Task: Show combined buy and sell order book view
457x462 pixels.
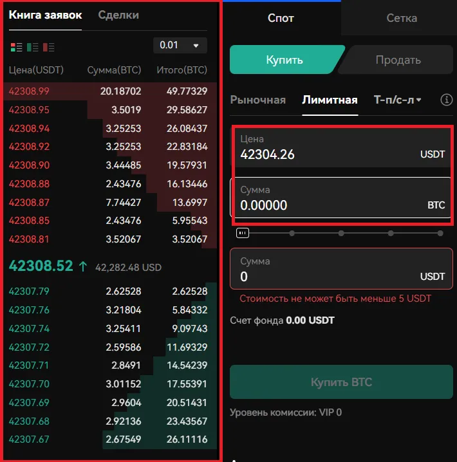Action: (17, 47)
